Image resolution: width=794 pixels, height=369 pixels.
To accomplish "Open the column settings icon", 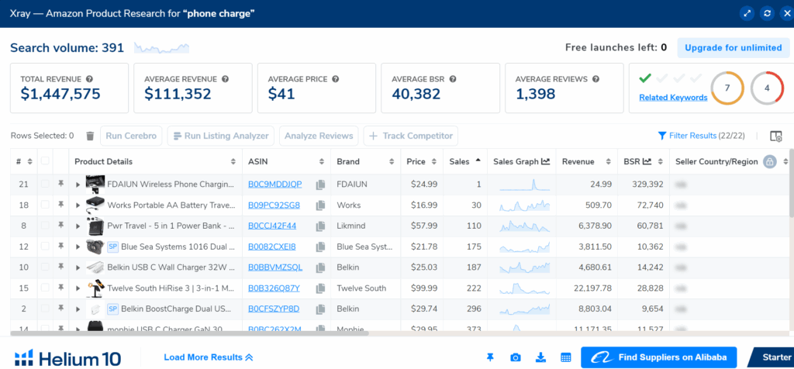I will pos(775,136).
